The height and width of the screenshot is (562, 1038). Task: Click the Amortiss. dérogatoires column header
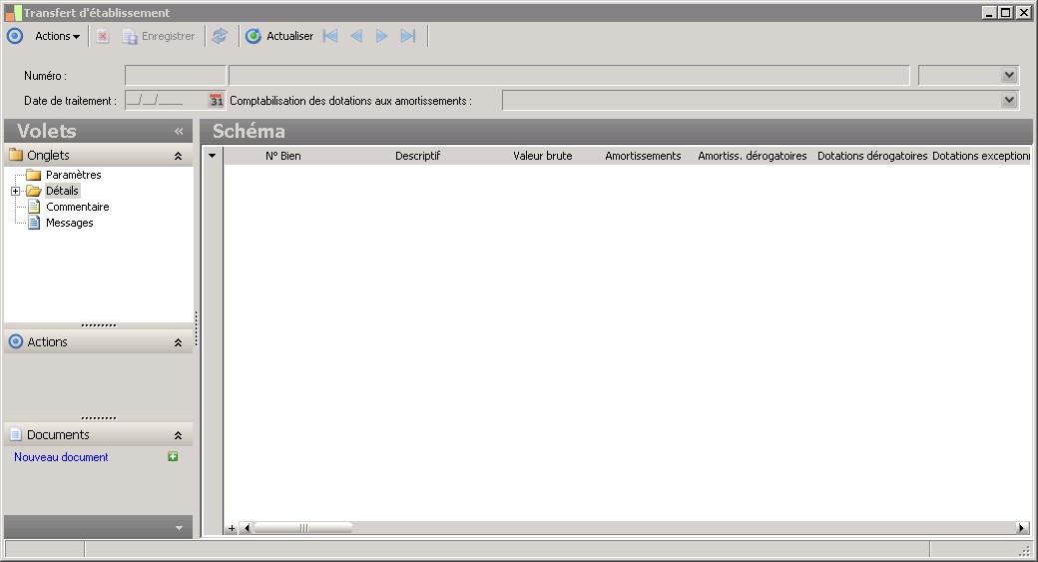[752, 156]
